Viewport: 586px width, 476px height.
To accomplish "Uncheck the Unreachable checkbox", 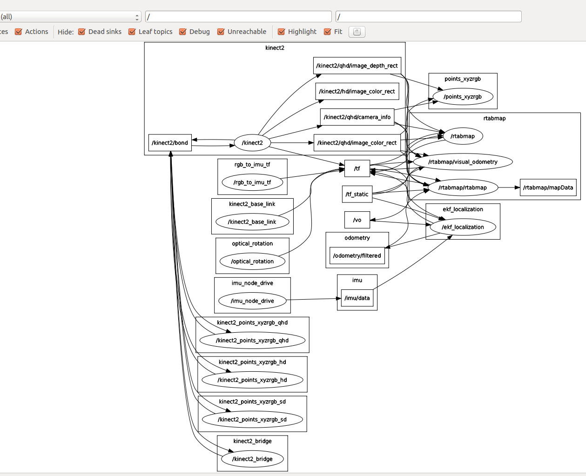I will tap(221, 32).
